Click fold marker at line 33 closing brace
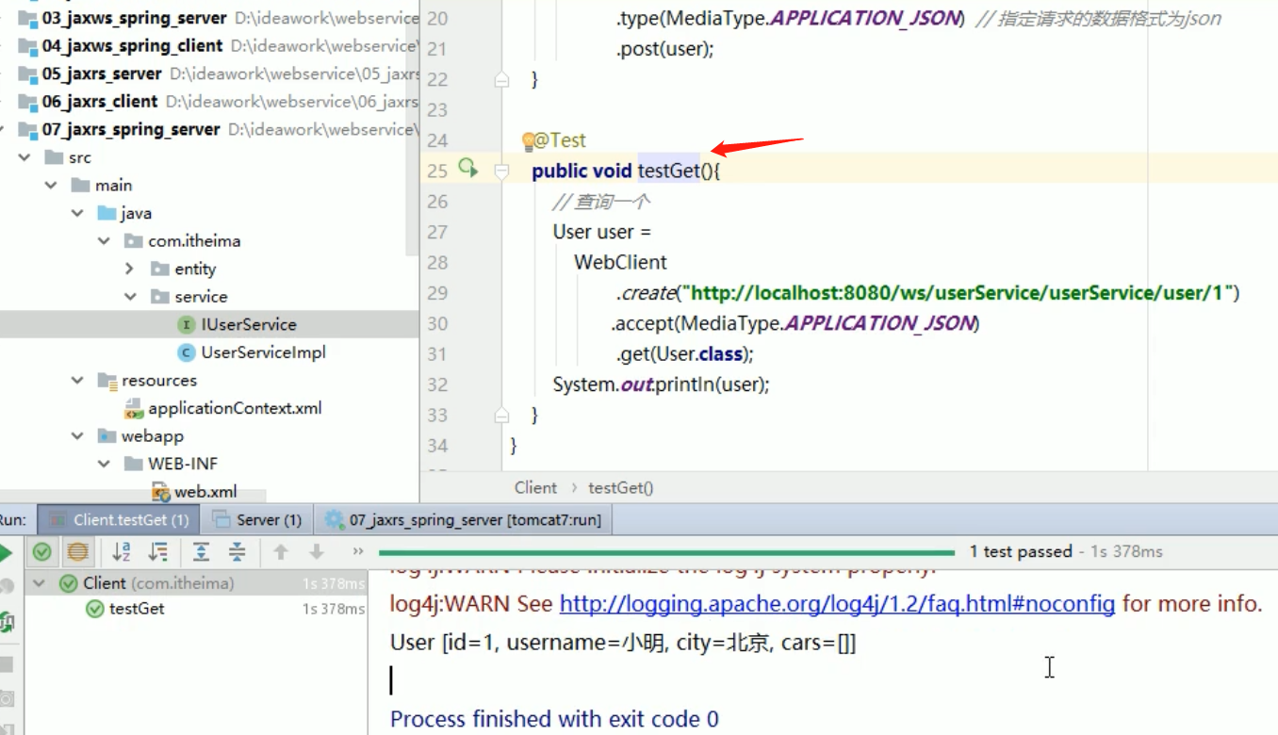The width and height of the screenshot is (1278, 735). click(502, 415)
